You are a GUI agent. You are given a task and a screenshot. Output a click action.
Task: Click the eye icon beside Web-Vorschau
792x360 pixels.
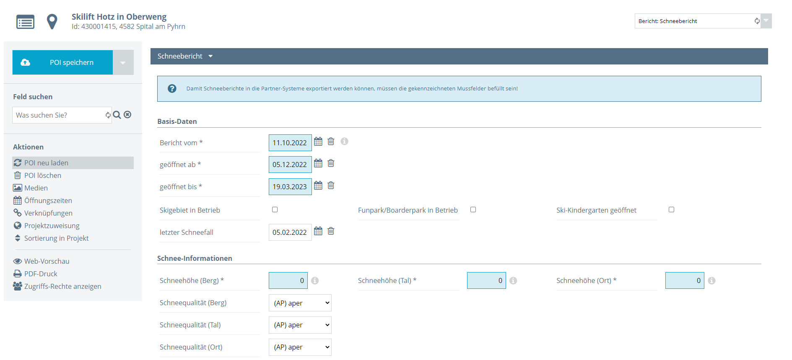(x=18, y=261)
